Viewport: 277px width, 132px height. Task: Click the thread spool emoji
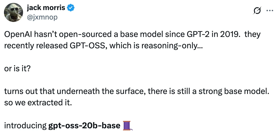(127, 126)
